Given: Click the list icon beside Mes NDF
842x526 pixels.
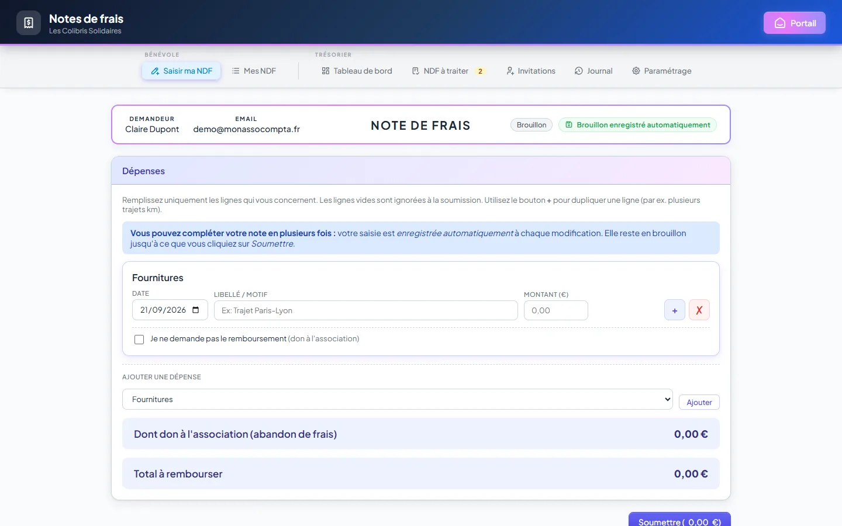Looking at the screenshot, I should click(236, 71).
